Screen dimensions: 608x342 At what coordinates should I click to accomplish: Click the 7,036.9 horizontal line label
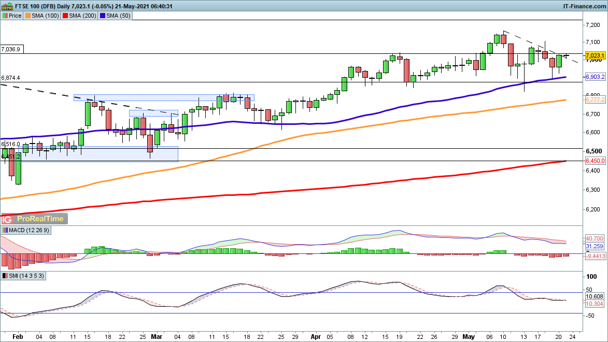tap(11, 49)
